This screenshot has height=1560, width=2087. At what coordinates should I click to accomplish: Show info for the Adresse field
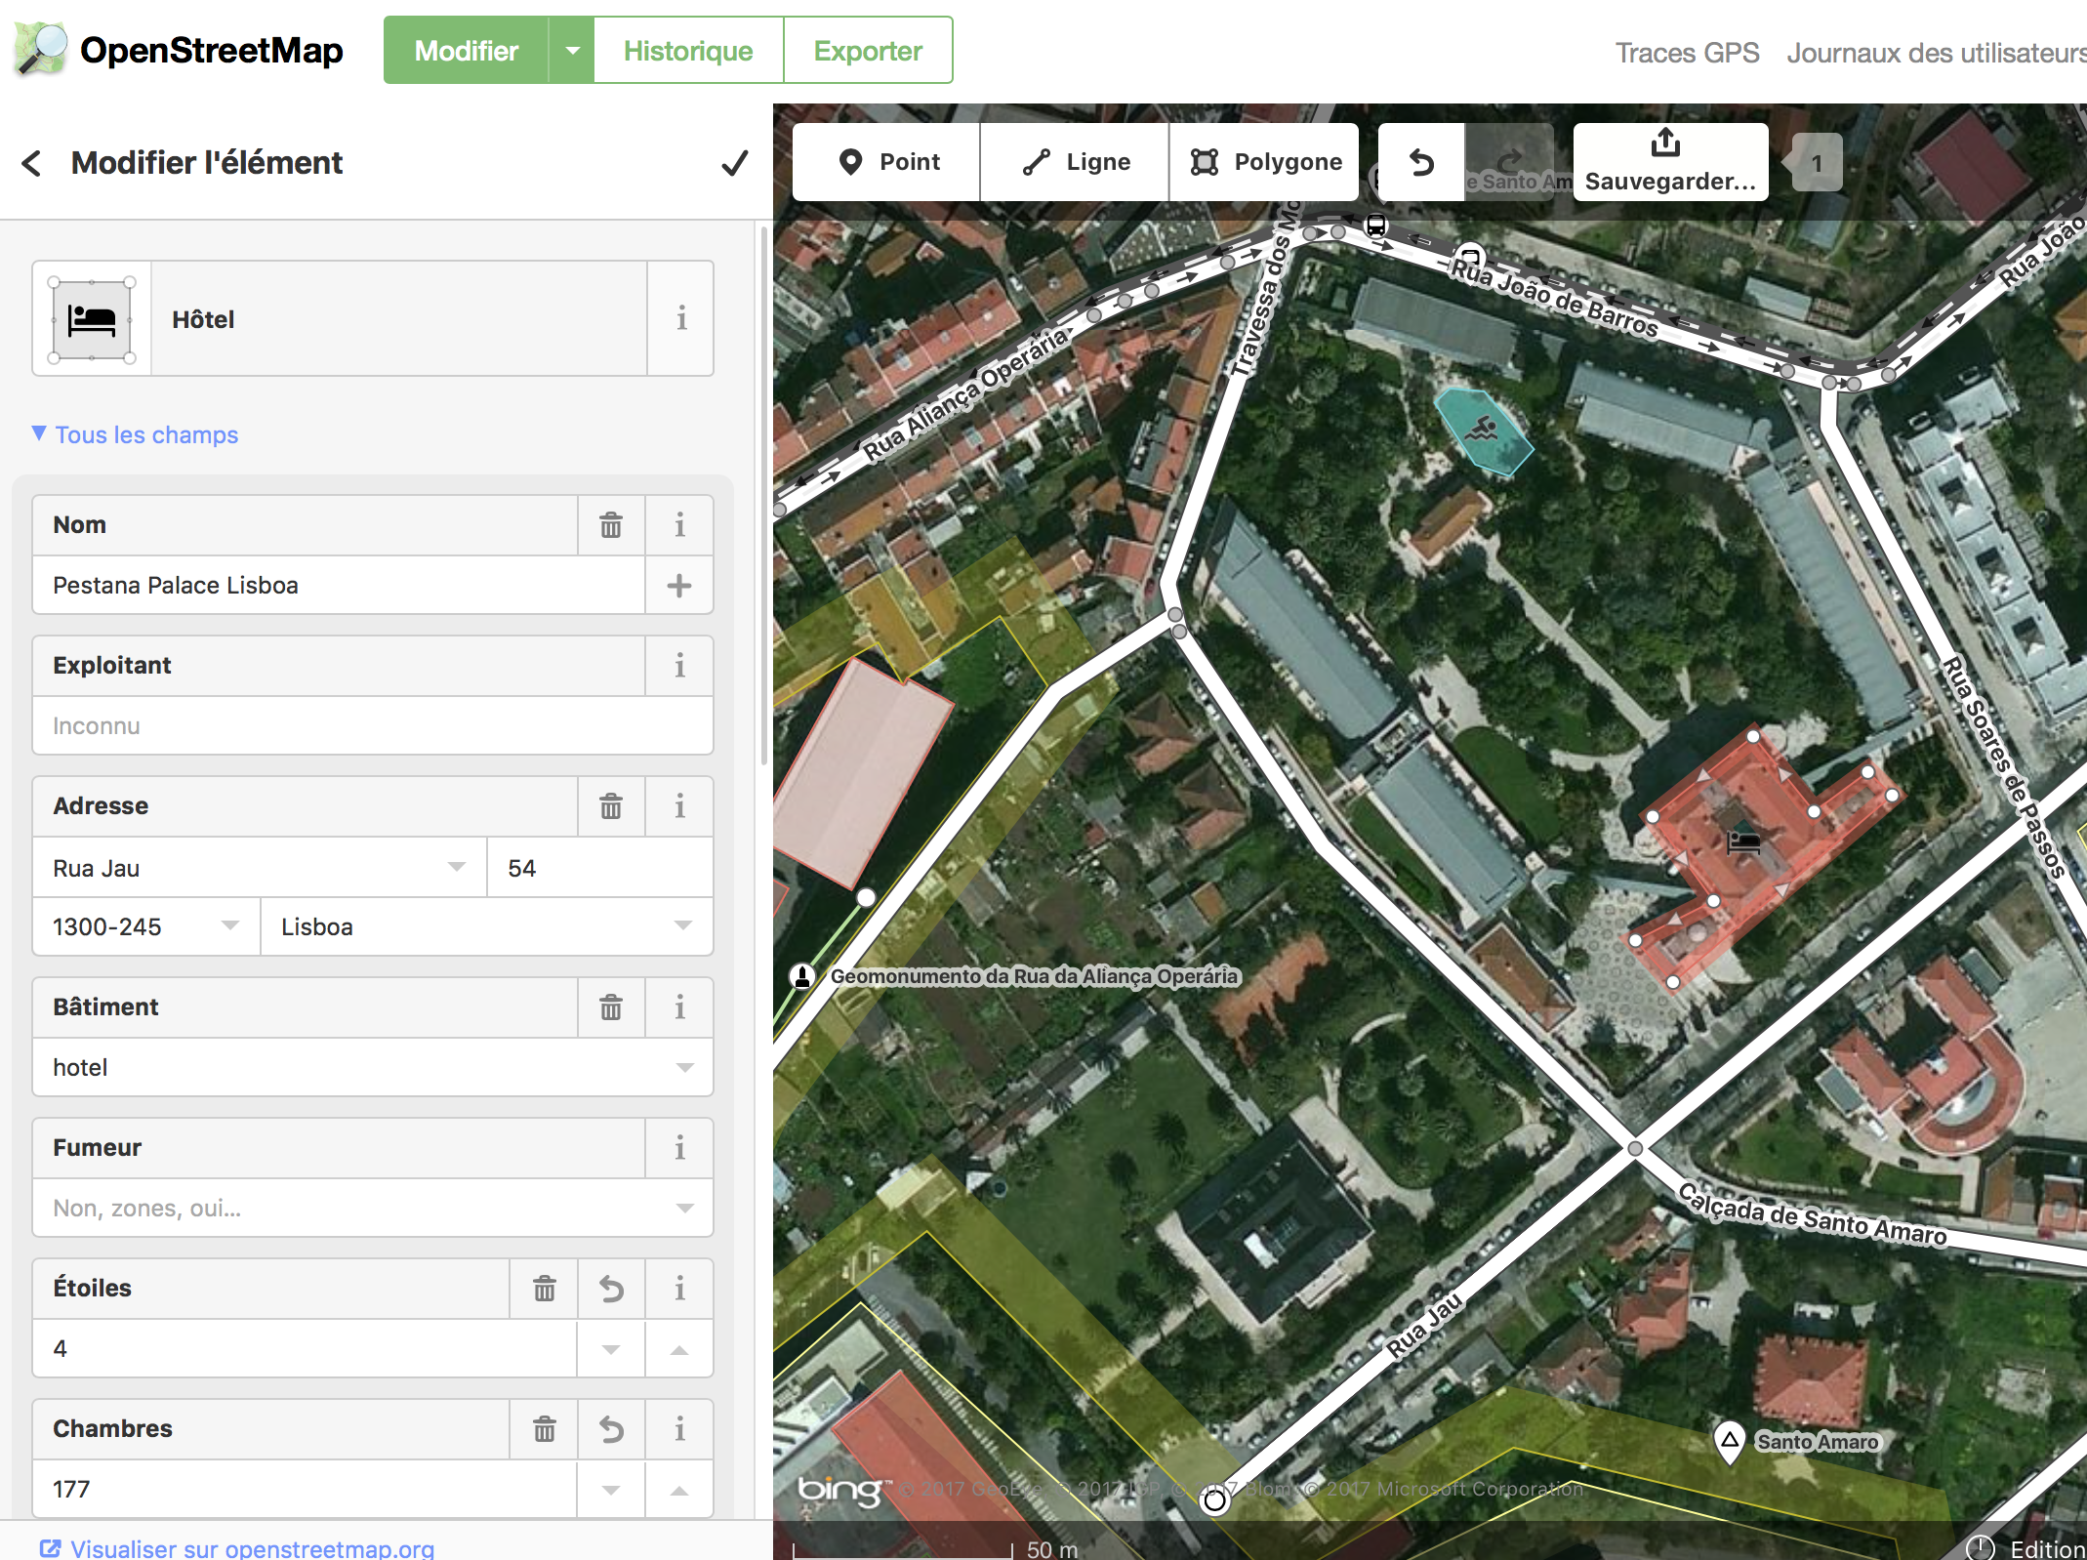point(679,806)
